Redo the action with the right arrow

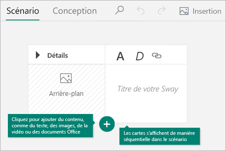(162, 10)
